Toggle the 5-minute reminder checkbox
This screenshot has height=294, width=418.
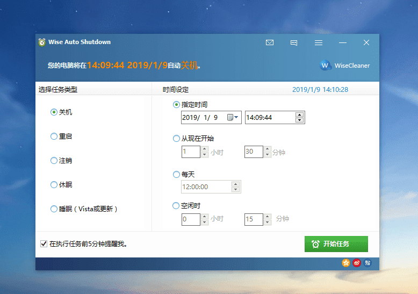(x=44, y=244)
